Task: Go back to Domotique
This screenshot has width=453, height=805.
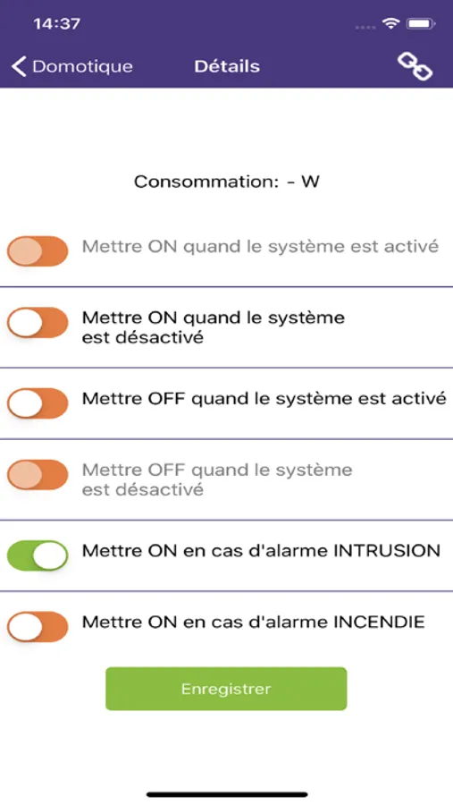Action: point(71,66)
